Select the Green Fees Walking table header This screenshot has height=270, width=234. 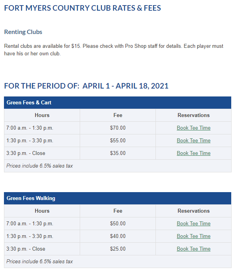point(118,198)
